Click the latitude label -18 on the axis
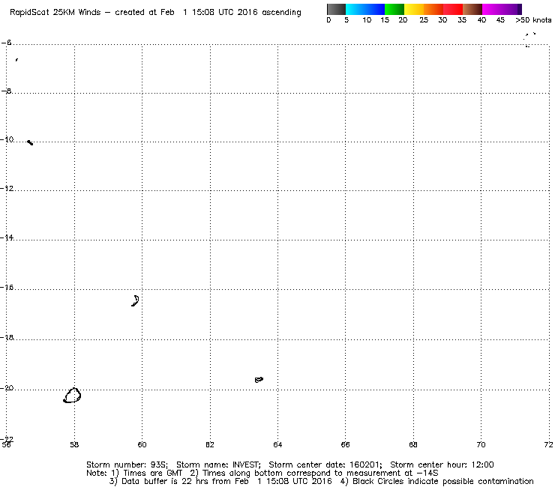555x487 pixels. [7, 337]
